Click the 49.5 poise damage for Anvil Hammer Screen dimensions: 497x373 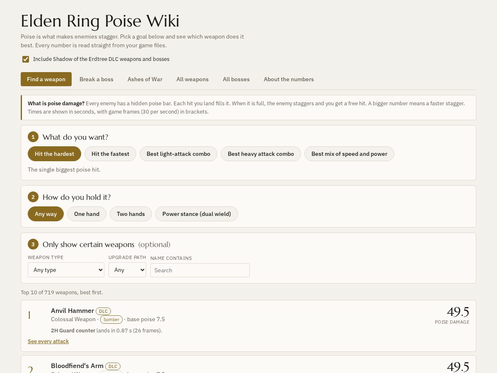458,312
